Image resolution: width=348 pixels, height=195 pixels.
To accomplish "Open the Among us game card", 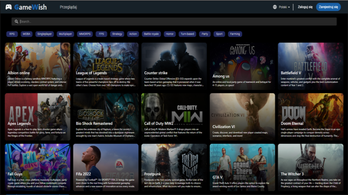I will (x=242, y=66).
